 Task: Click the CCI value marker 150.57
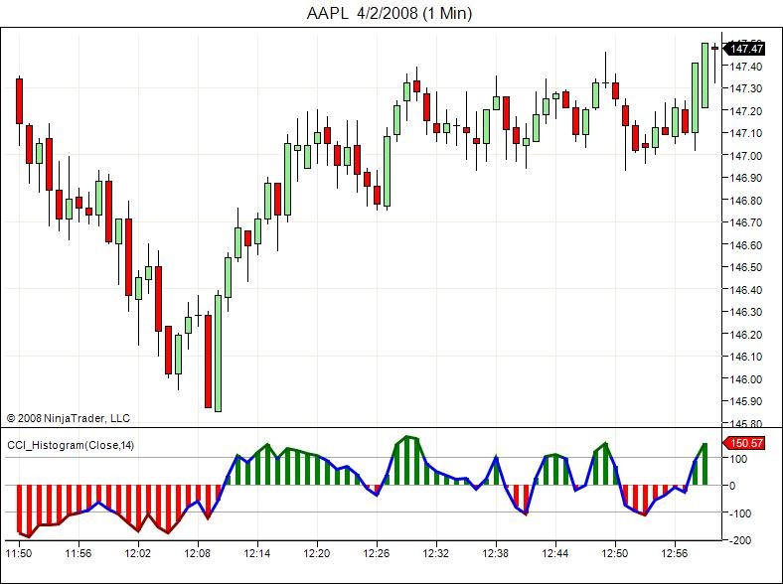point(744,443)
